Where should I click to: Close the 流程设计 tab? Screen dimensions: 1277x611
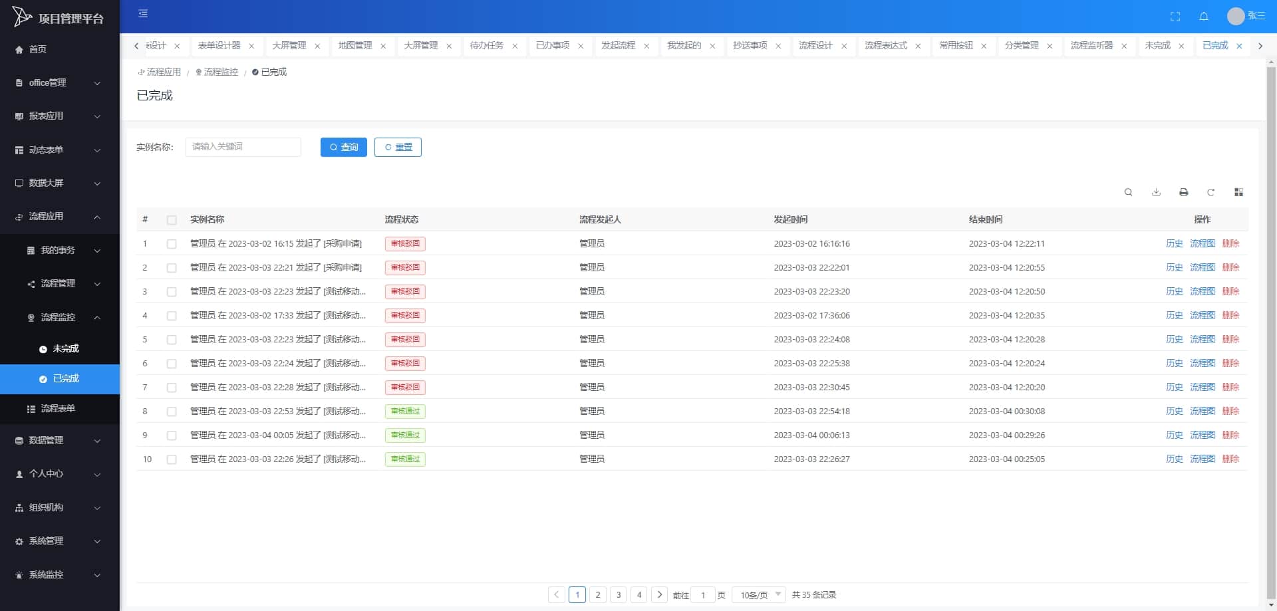[844, 46]
